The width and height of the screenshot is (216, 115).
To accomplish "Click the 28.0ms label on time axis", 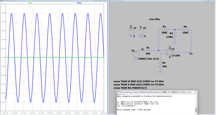I will pyautogui.click(x=104, y=113).
